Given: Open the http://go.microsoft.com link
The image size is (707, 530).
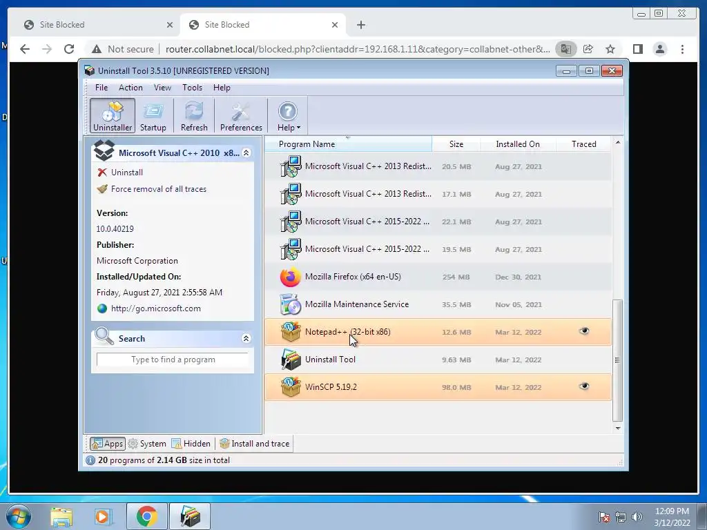Looking at the screenshot, I should (155, 308).
